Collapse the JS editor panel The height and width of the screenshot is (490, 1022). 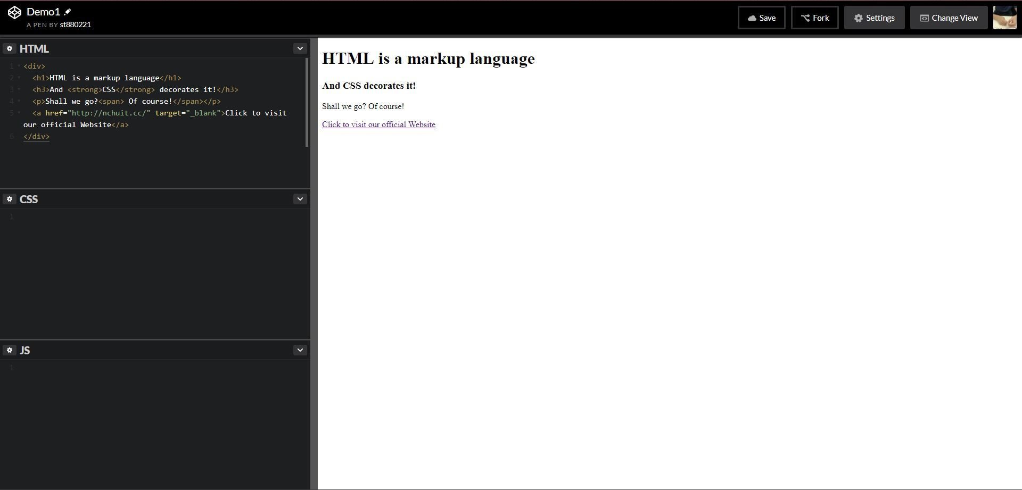pyautogui.click(x=300, y=350)
